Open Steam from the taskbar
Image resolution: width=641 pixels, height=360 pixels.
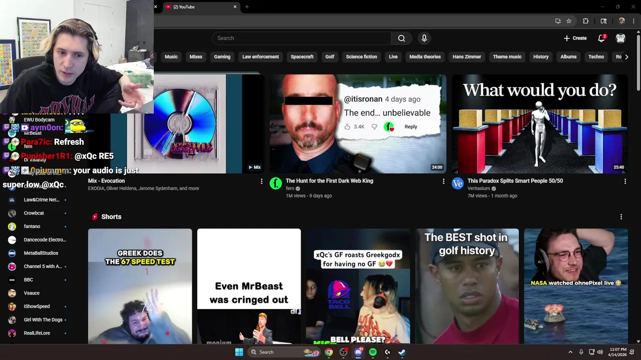(x=402, y=352)
